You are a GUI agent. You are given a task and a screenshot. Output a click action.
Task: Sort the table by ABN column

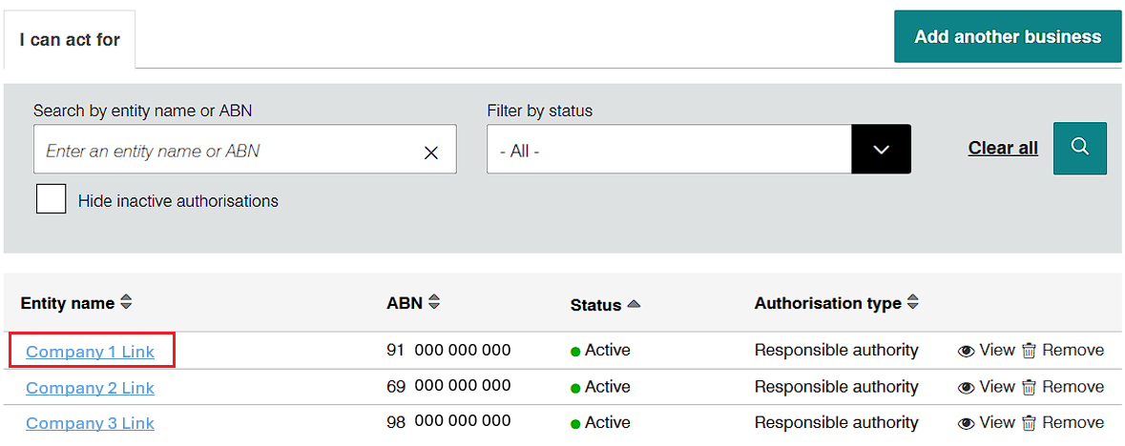(x=434, y=303)
